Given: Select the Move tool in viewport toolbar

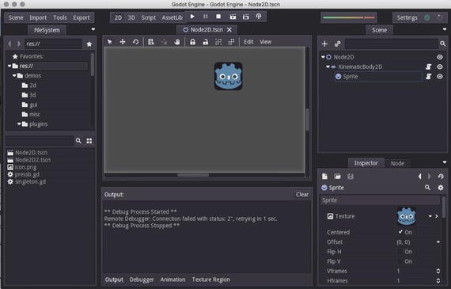Looking at the screenshot, I should [123, 42].
